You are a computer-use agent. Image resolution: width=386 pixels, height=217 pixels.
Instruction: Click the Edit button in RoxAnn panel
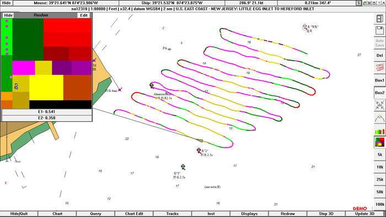84,15
